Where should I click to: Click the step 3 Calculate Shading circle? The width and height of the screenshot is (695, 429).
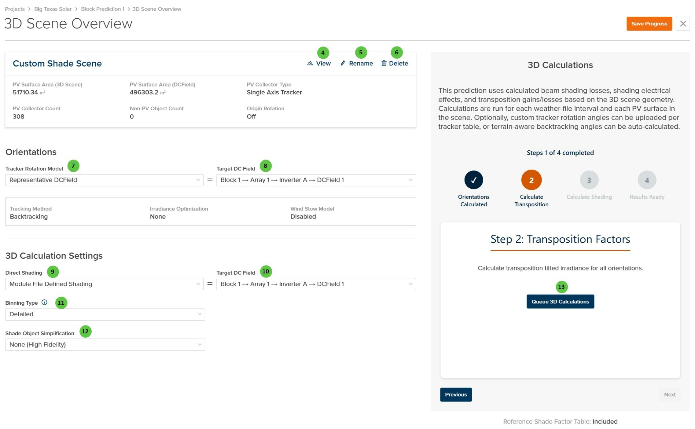pos(589,180)
